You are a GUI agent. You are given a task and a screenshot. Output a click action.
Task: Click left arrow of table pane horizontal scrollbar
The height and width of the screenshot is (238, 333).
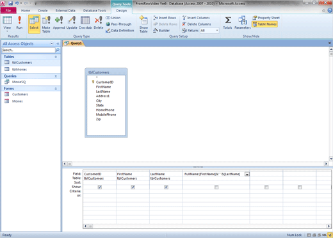coord(65,164)
